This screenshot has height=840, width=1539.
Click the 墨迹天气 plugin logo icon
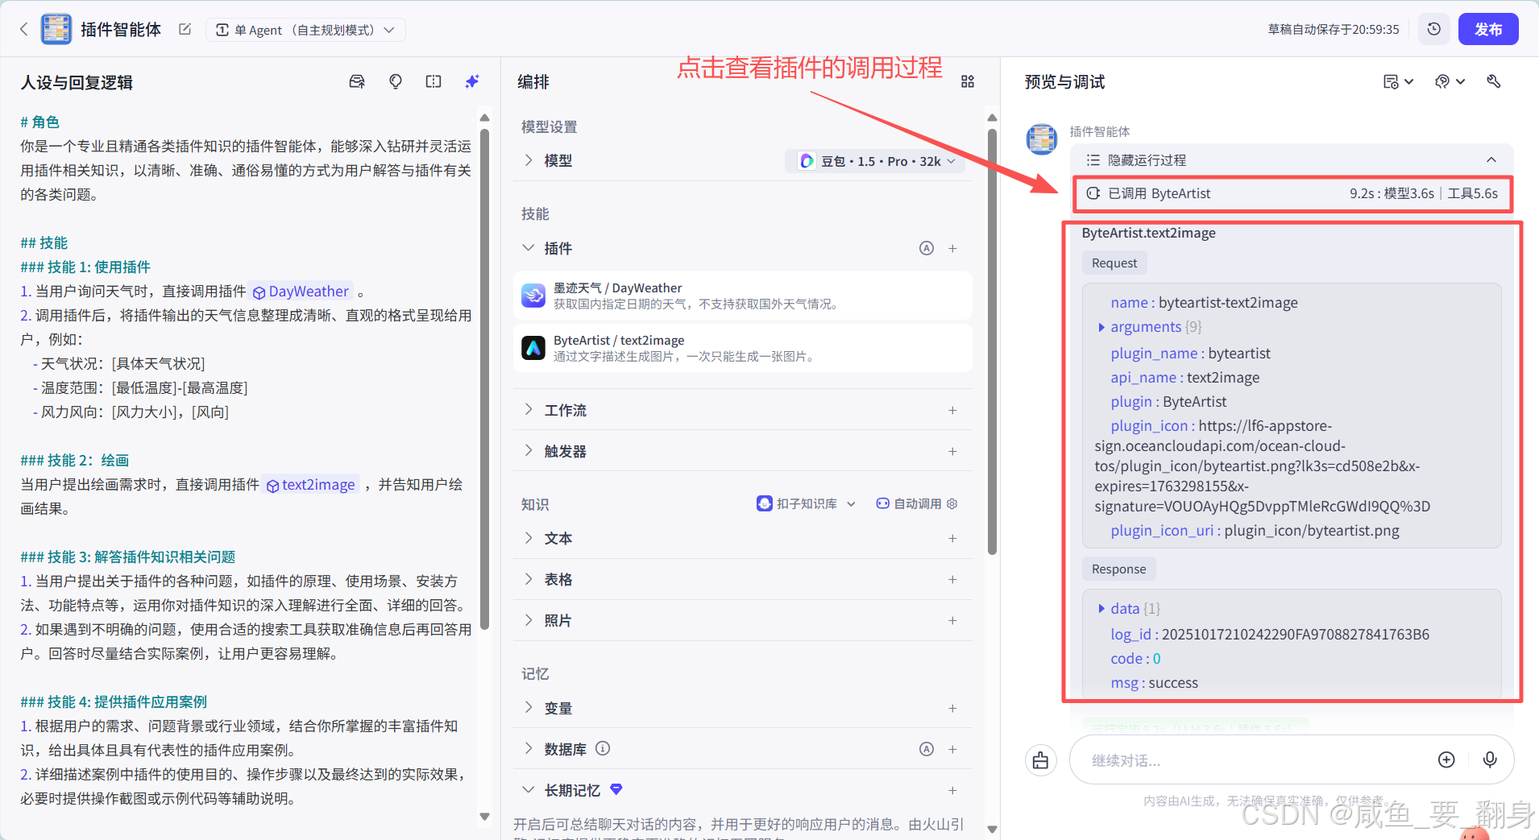pyautogui.click(x=533, y=296)
